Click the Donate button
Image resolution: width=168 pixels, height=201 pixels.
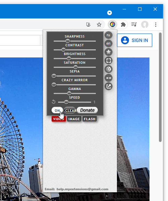[x=87, y=110]
